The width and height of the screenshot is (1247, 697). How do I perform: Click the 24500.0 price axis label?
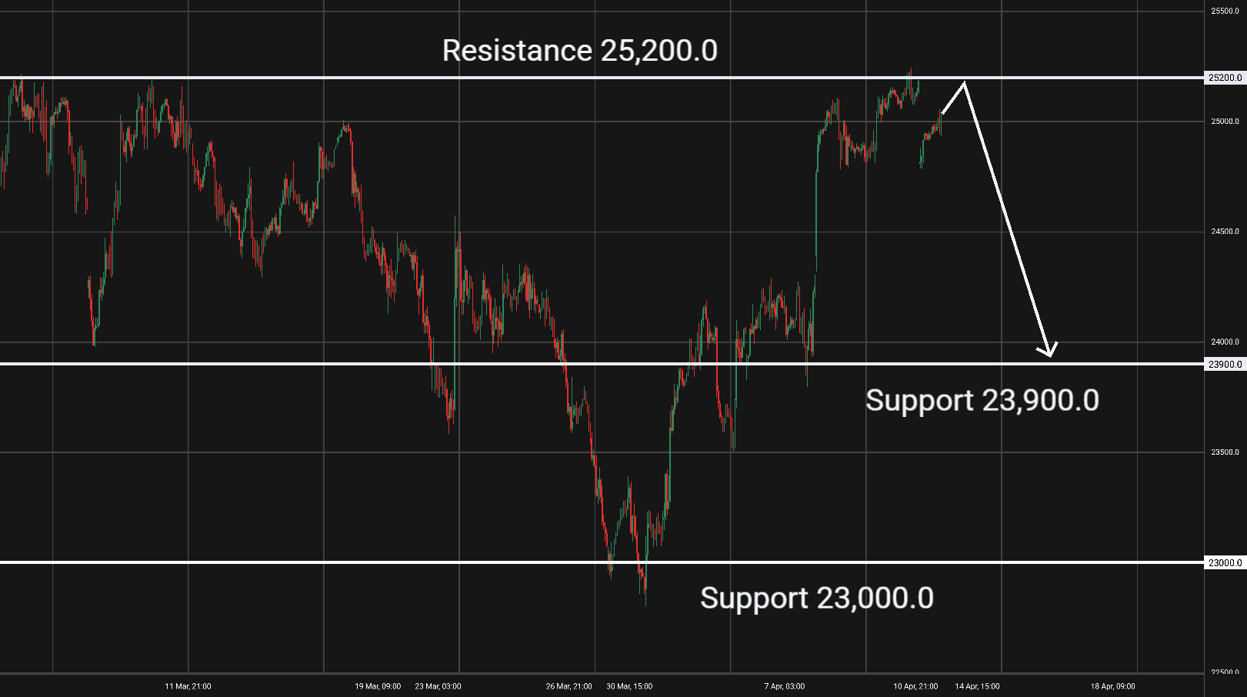click(1225, 232)
